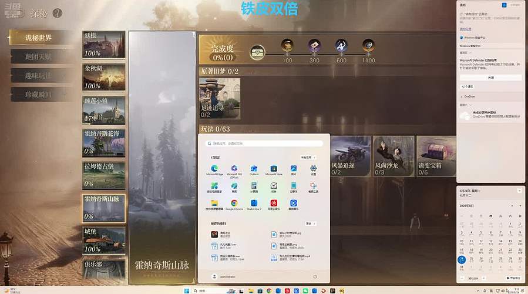Select the 趣味玩法 tab in left menu

click(38, 75)
